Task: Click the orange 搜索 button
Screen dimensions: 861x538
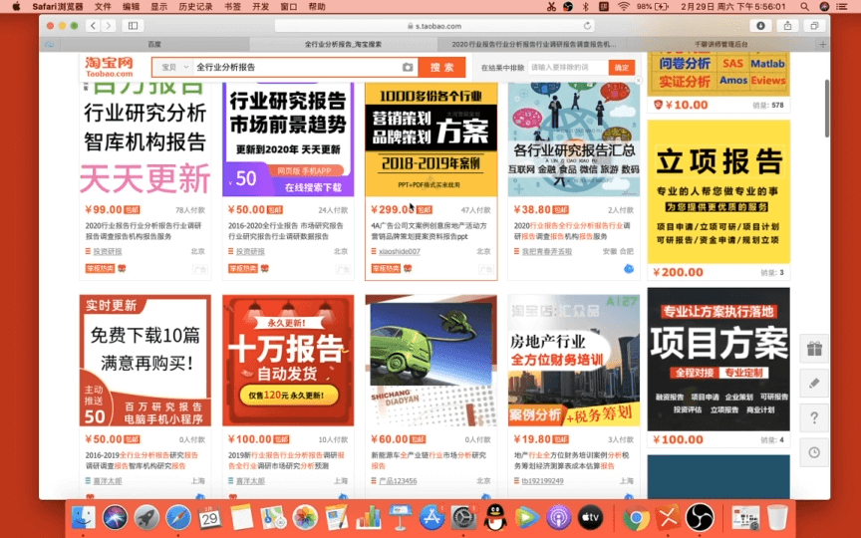Action: click(441, 67)
